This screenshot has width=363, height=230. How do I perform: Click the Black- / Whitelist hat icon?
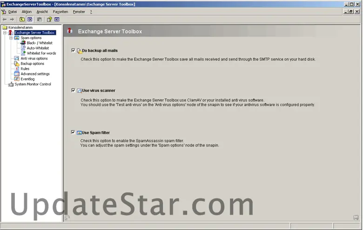click(x=23, y=43)
